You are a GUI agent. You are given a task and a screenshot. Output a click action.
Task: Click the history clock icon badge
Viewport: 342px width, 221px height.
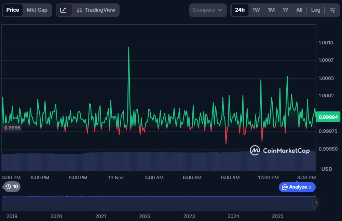point(9,187)
